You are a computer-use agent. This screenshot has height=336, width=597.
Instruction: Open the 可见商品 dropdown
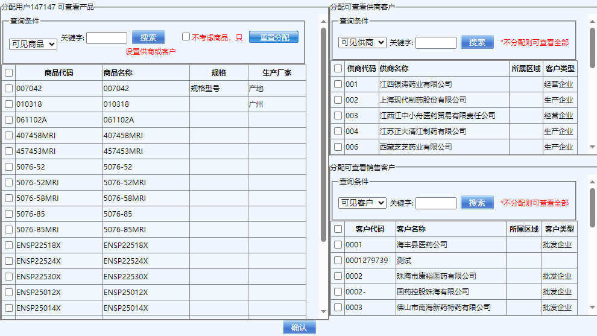33,44
